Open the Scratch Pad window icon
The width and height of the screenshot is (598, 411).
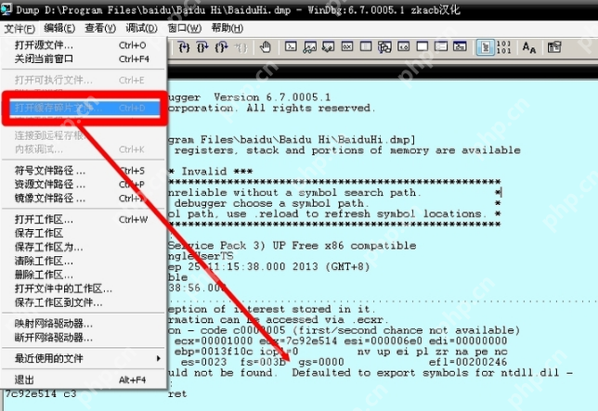422,46
